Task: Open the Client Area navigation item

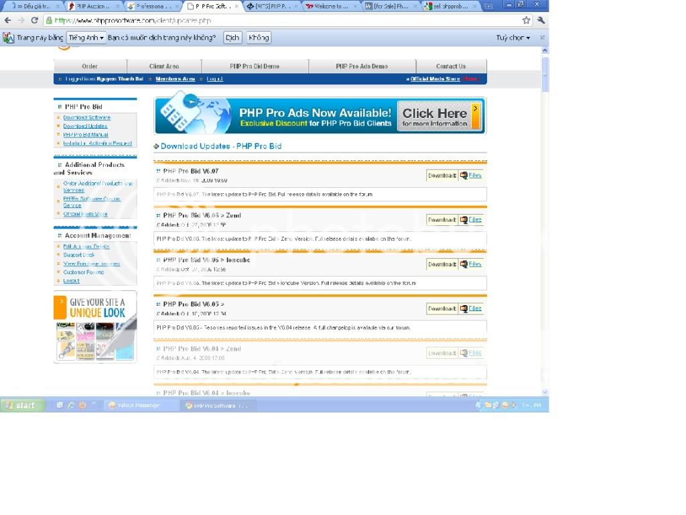Action: point(164,66)
